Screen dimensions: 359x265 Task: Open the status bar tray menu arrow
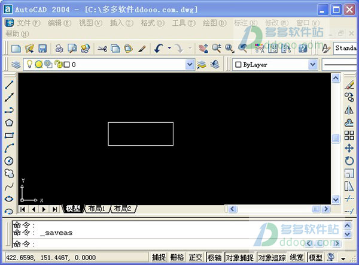tap(343, 259)
